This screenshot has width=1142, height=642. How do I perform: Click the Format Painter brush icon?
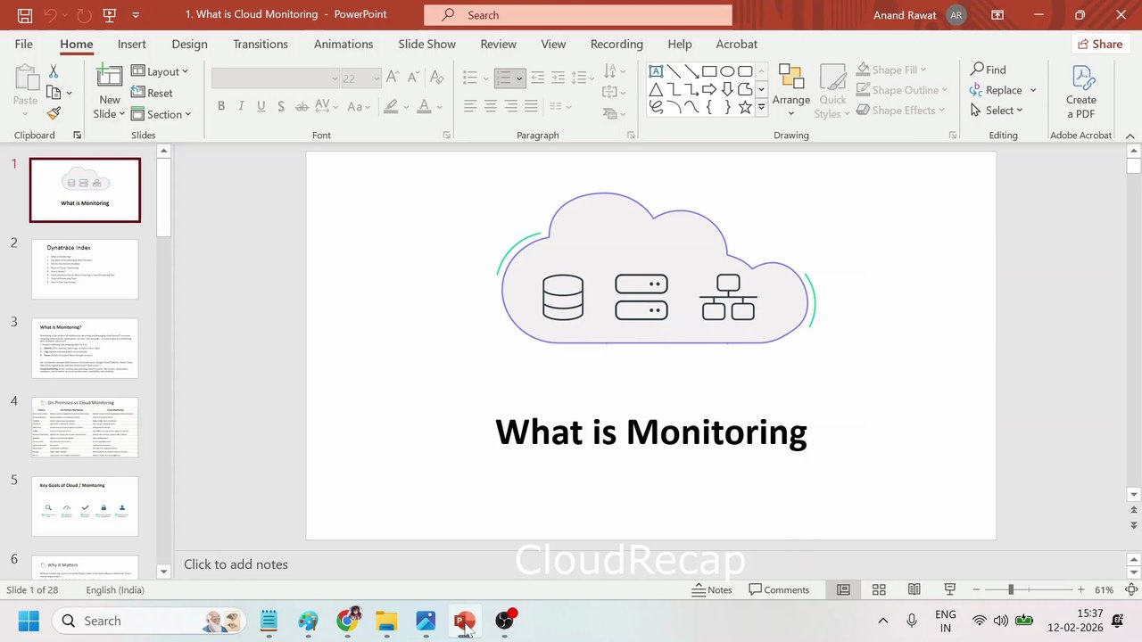54,113
